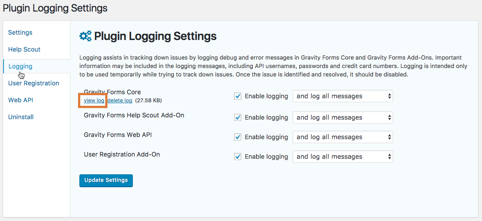This screenshot has width=482, height=221.
Task: Open message level dropdown for Gravity Forms Core
Action: (343, 96)
